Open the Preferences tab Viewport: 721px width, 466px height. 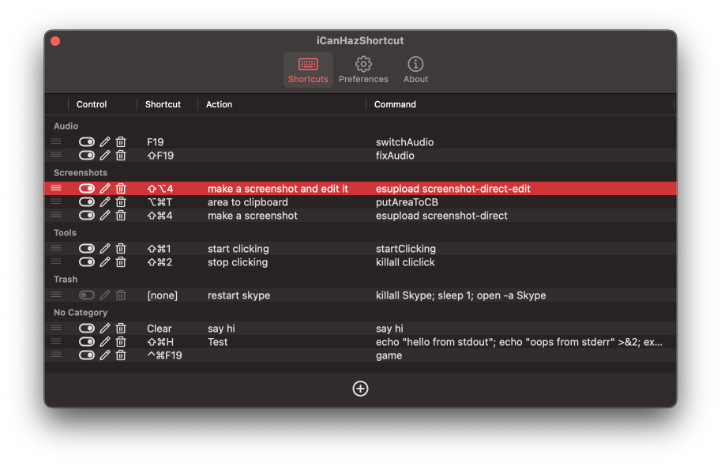coord(363,70)
